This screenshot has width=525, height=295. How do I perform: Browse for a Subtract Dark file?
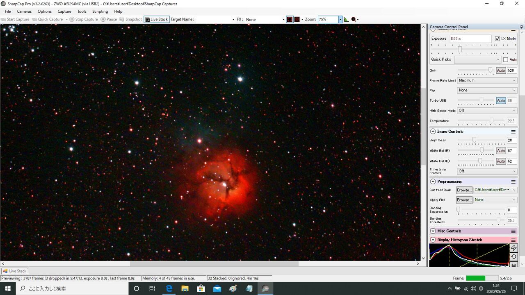464,190
